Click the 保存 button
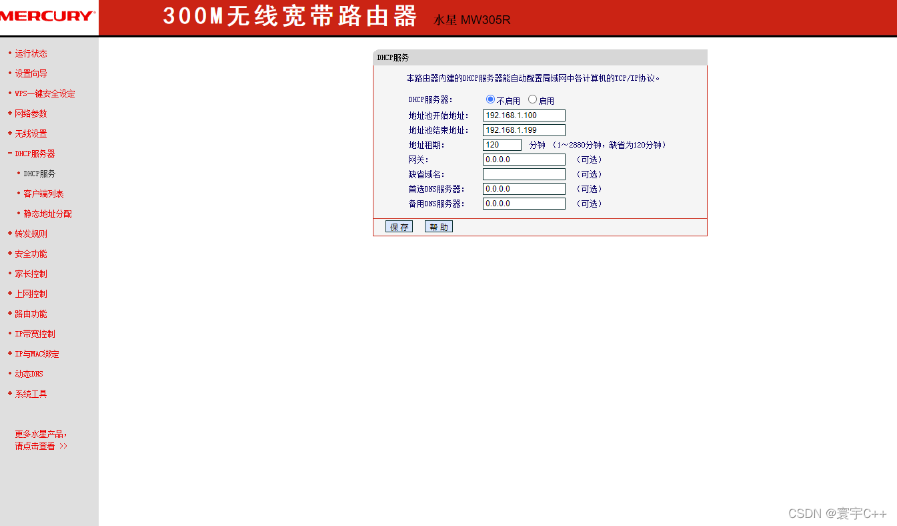Image resolution: width=897 pixels, height=526 pixels. click(x=399, y=227)
